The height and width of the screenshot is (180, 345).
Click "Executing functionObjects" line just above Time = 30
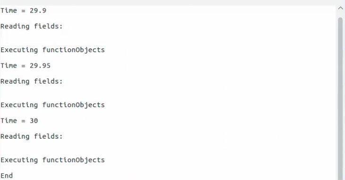coord(52,105)
